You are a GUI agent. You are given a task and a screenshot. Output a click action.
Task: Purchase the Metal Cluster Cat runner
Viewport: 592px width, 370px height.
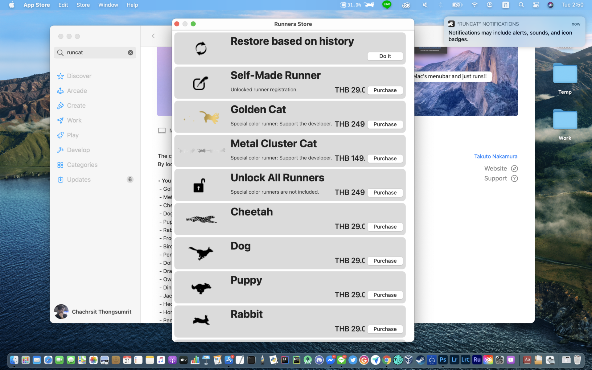[385, 158]
